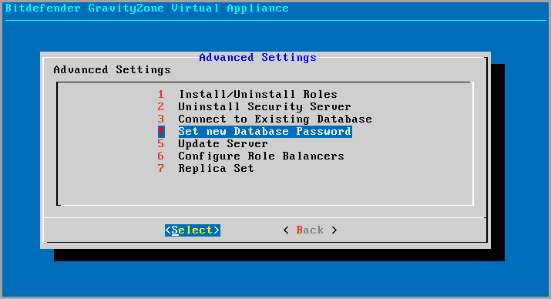Viewport: 551px width, 299px height.
Task: Click red number 1 shortcut
Action: click(x=160, y=95)
